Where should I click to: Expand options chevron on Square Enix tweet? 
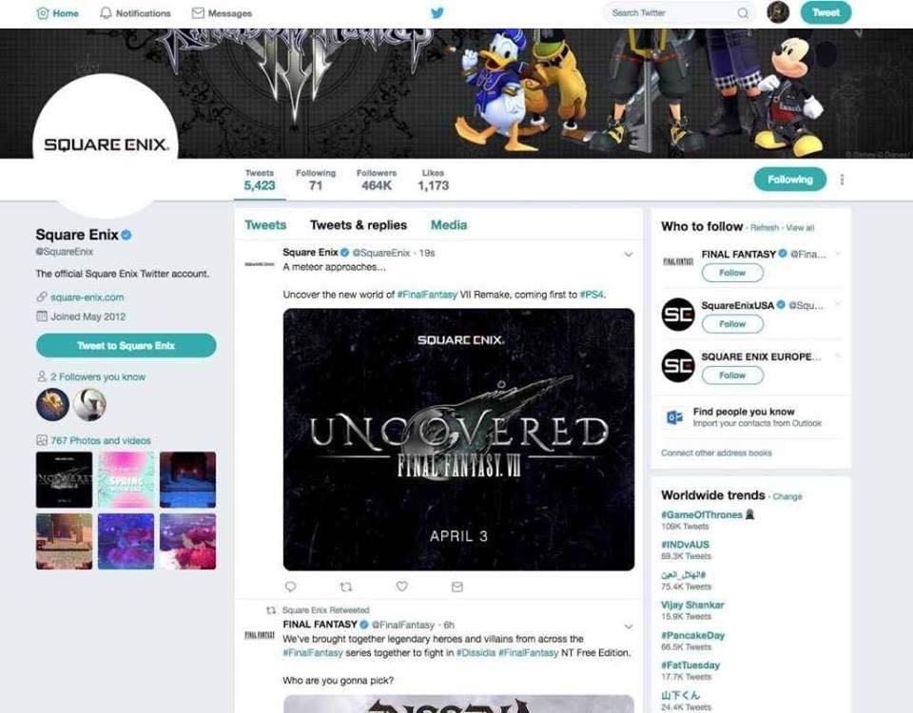click(629, 255)
